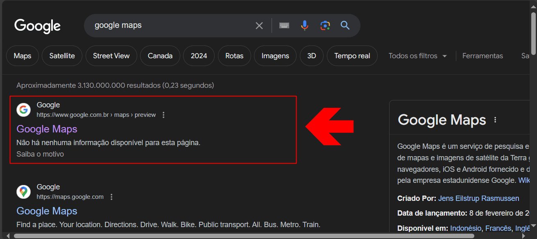Open the Indonésio language link
This screenshot has height=239, width=537.
coord(466,228)
